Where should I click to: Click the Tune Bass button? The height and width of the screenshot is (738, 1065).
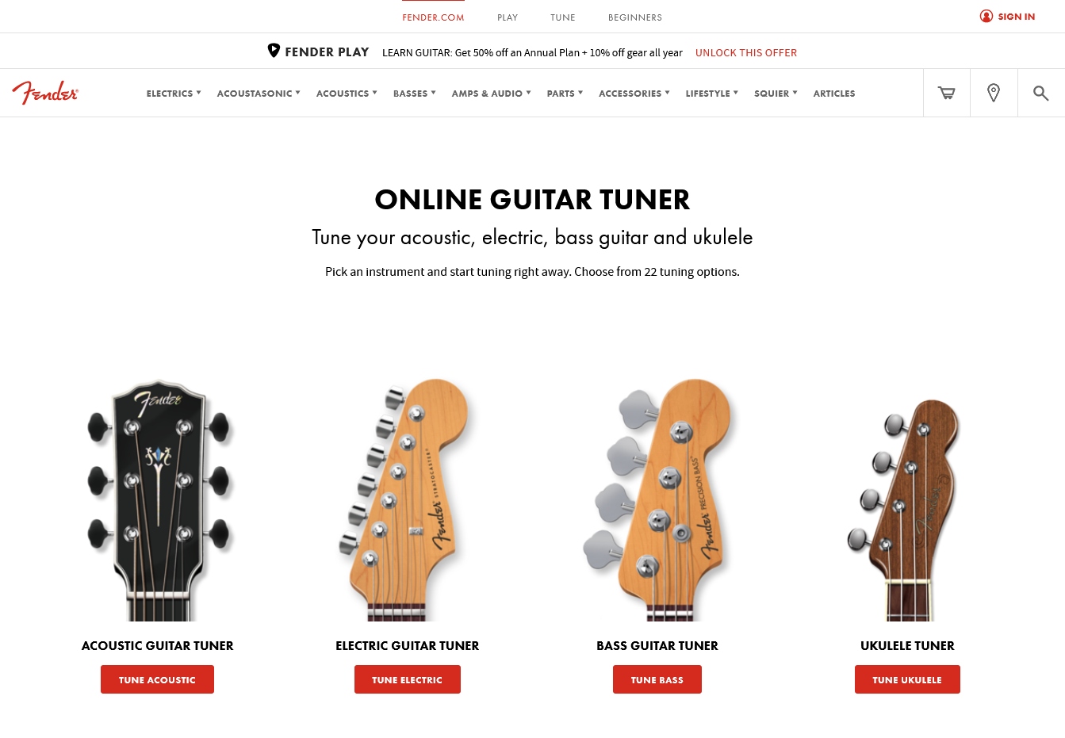click(x=657, y=679)
